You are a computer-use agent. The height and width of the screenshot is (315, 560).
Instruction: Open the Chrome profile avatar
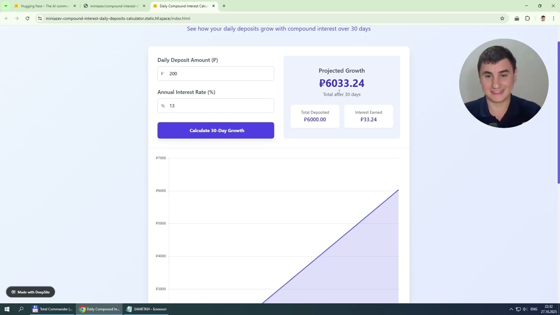[543, 18]
